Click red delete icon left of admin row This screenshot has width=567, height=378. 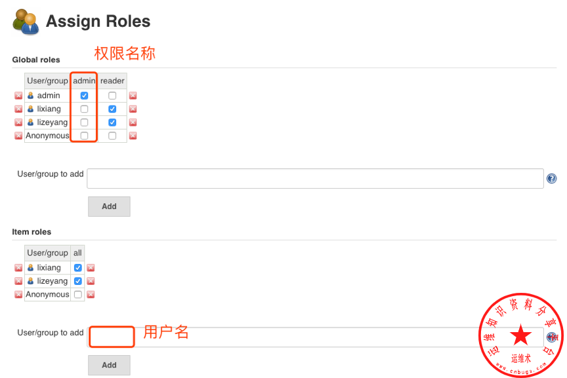pyautogui.click(x=18, y=96)
